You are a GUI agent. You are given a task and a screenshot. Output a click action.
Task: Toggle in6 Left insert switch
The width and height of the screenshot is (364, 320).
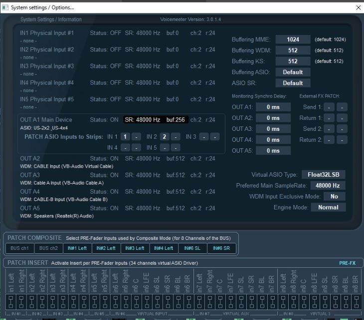[x=115, y=302]
